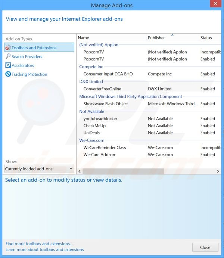
Task: Click scroll-left arrow of horizontal scrollbar
Action: 80,171
